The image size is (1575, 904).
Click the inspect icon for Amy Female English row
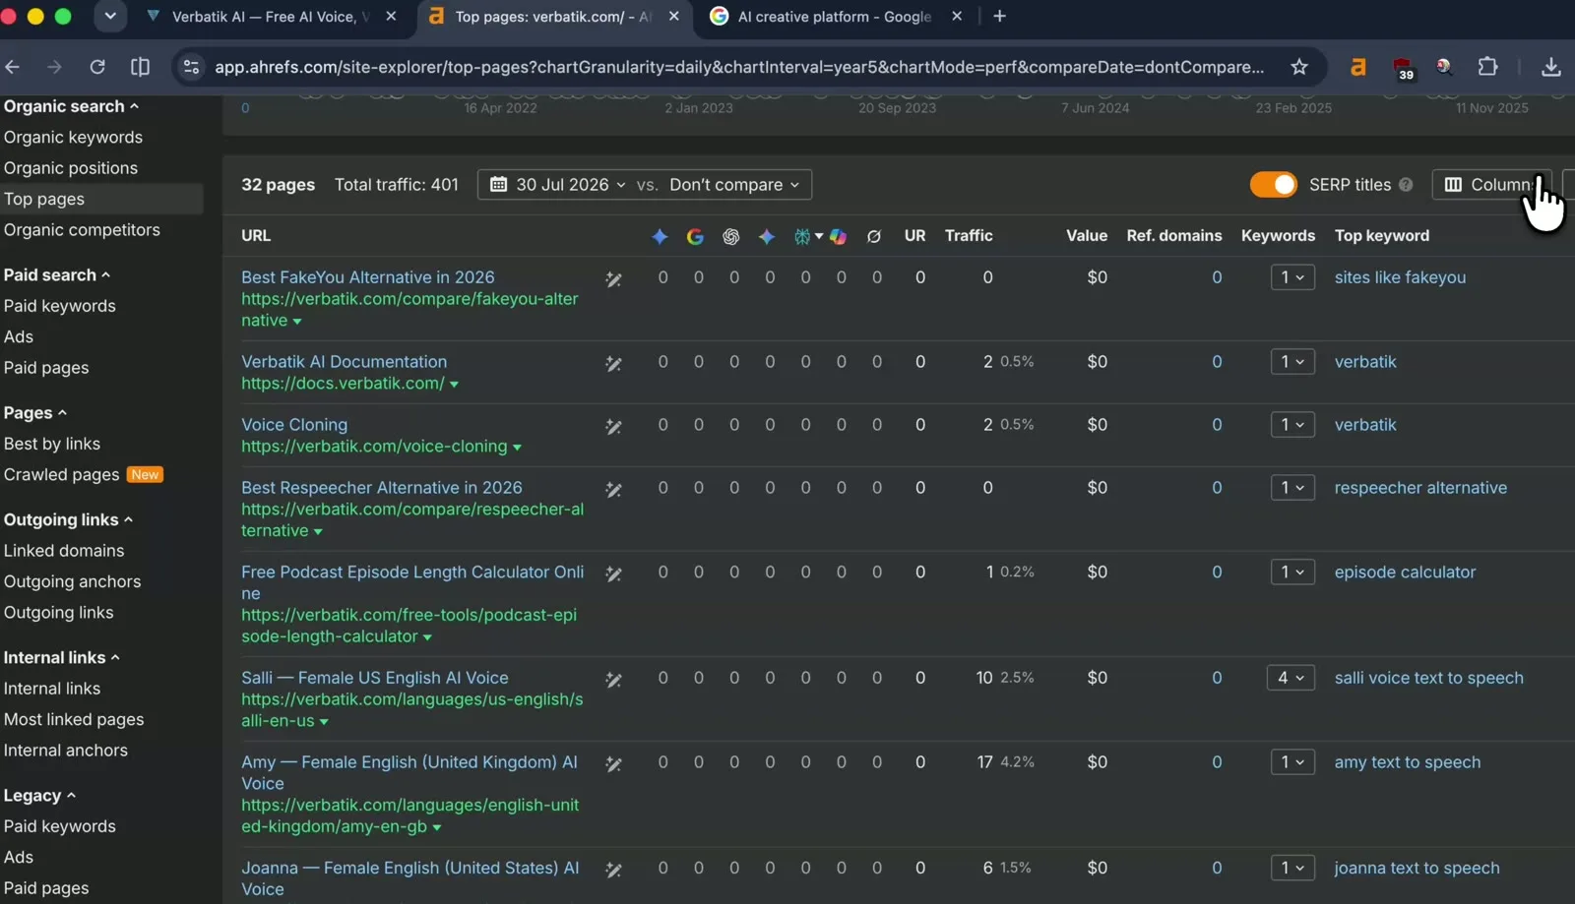tap(613, 764)
